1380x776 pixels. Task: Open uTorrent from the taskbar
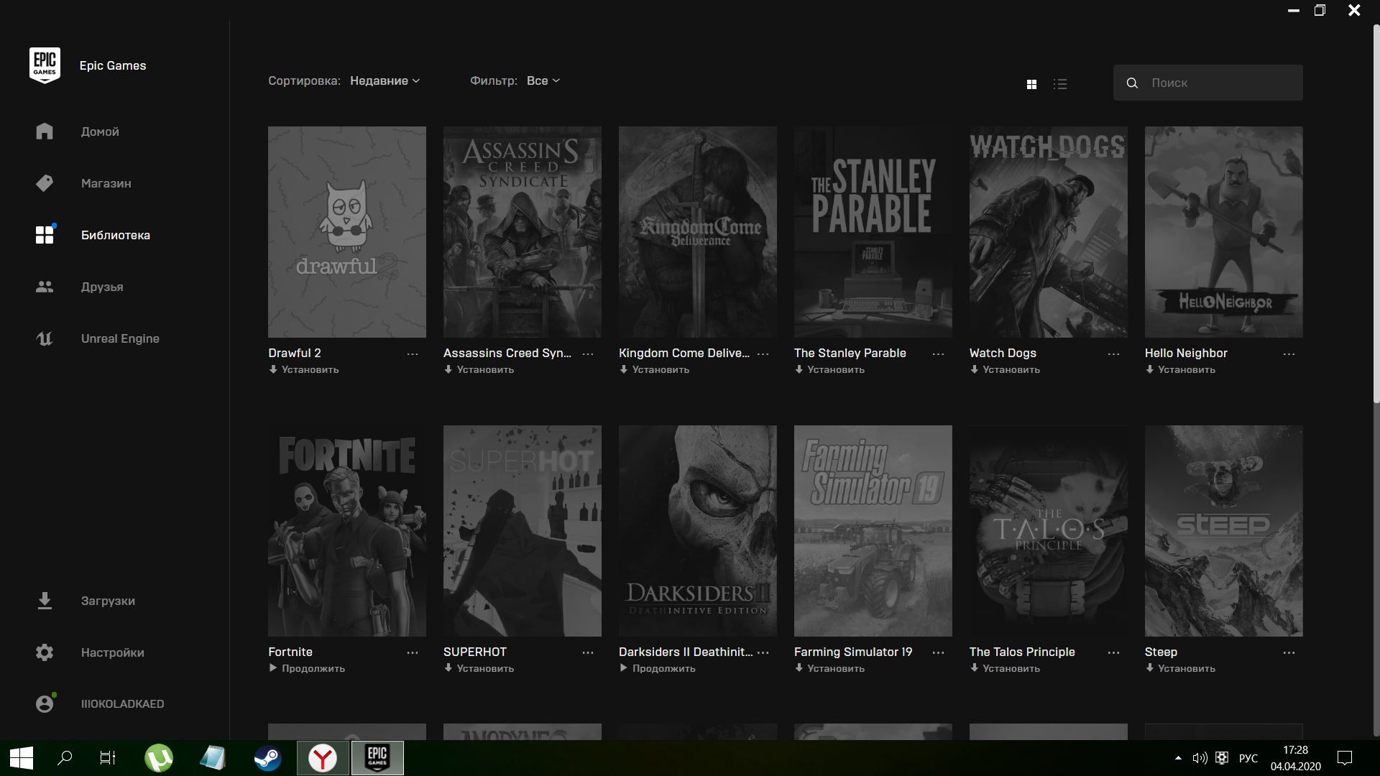coord(159,758)
